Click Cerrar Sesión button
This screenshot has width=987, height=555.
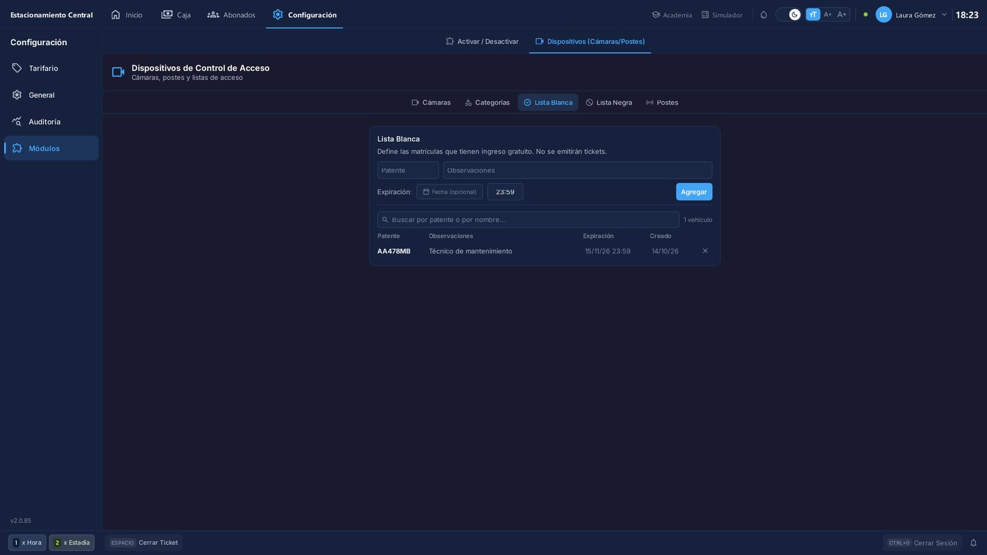[x=923, y=543]
